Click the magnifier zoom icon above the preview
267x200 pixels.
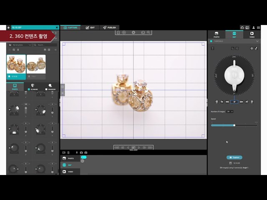149,32
